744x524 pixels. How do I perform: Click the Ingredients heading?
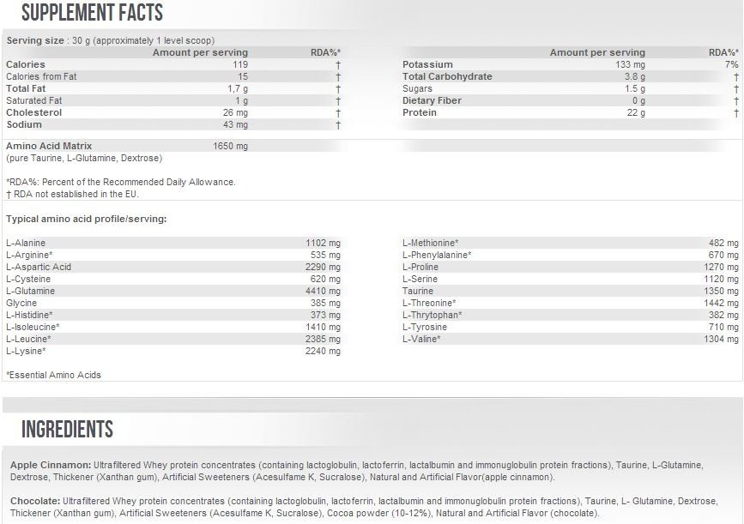pos(68,429)
